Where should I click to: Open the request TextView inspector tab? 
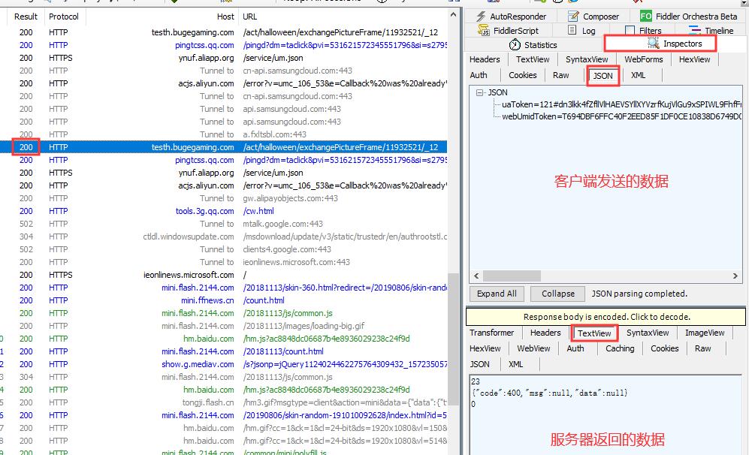533,59
